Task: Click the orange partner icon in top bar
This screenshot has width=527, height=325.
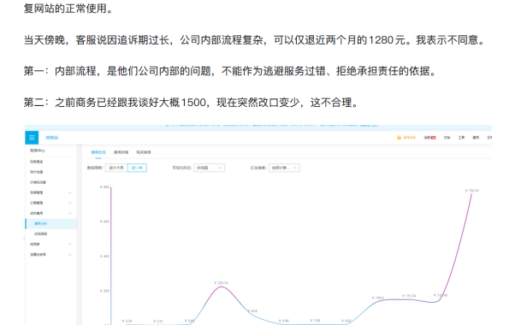Action: [x=399, y=138]
